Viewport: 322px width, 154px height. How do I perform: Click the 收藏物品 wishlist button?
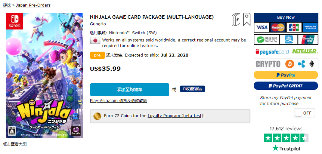[192, 89]
